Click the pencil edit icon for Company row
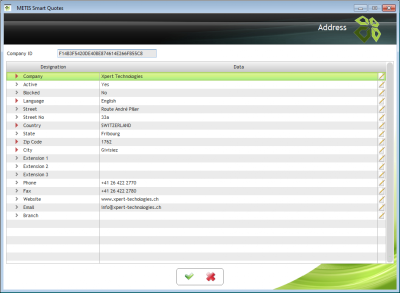 click(x=381, y=76)
